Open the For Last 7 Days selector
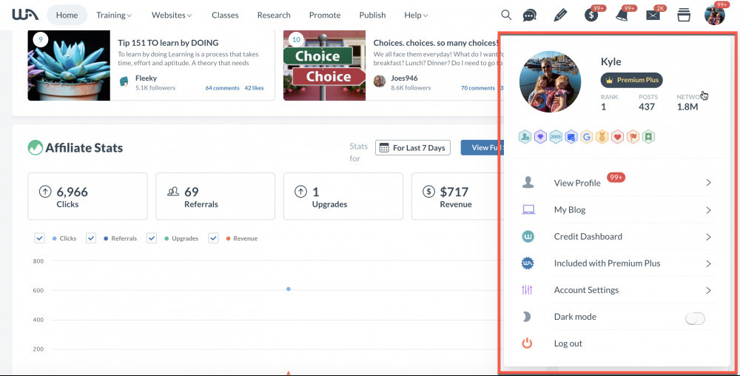This screenshot has width=740, height=376. [413, 148]
